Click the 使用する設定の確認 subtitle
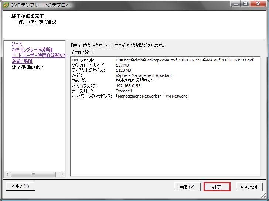The image size is (269, 201). tap(37, 22)
